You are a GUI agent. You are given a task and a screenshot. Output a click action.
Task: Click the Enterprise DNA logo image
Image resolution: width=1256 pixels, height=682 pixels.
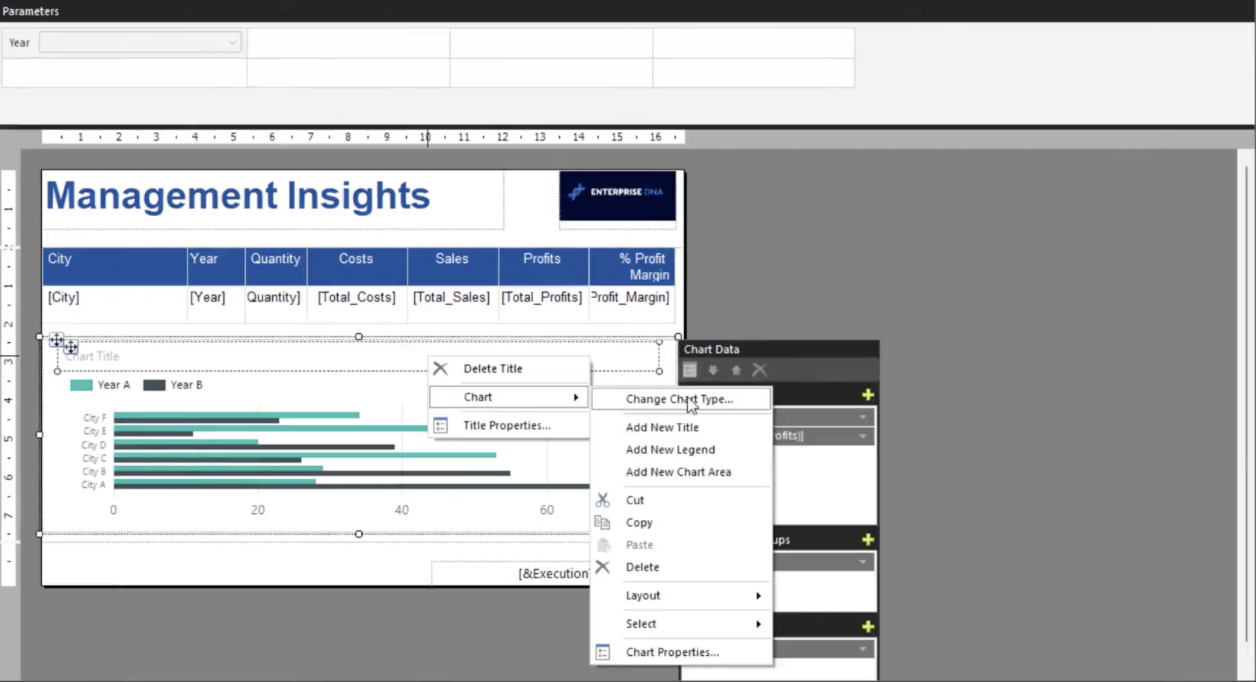tap(618, 196)
